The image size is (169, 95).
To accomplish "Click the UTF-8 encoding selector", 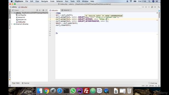I will pyautogui.click(x=151, y=86).
